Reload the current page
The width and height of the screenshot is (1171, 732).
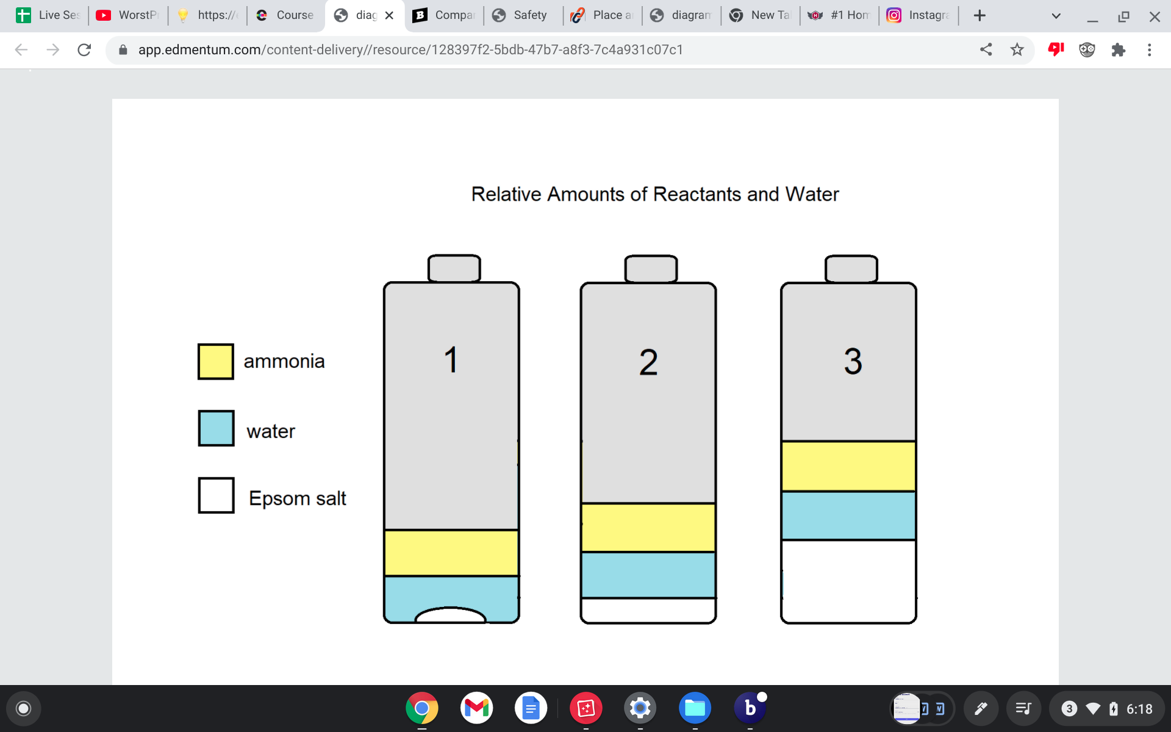(84, 50)
